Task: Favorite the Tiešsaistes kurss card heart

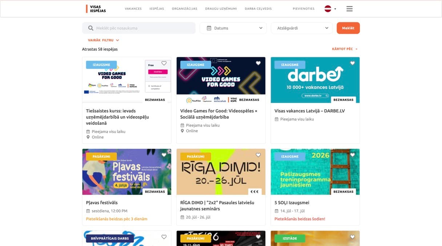Action: click(164, 63)
